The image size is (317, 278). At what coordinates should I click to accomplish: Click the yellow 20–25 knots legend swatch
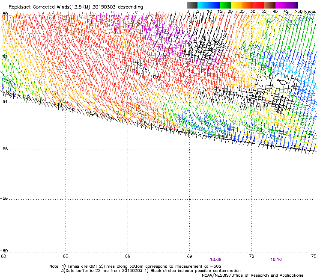pos(236,5)
